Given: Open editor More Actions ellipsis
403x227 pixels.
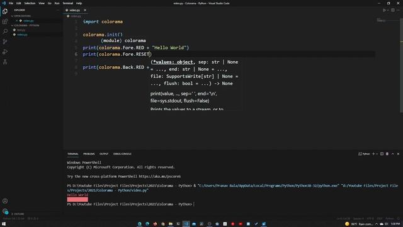Looking at the screenshot, I should click(398, 10).
